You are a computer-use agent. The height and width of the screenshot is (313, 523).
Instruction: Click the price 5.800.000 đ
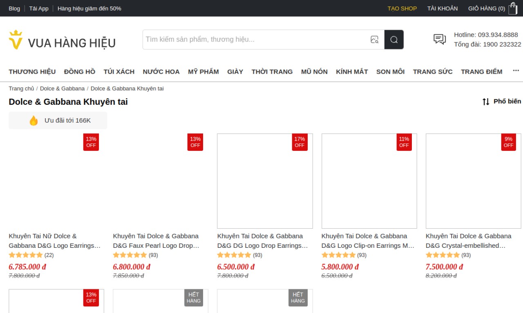coord(340,267)
